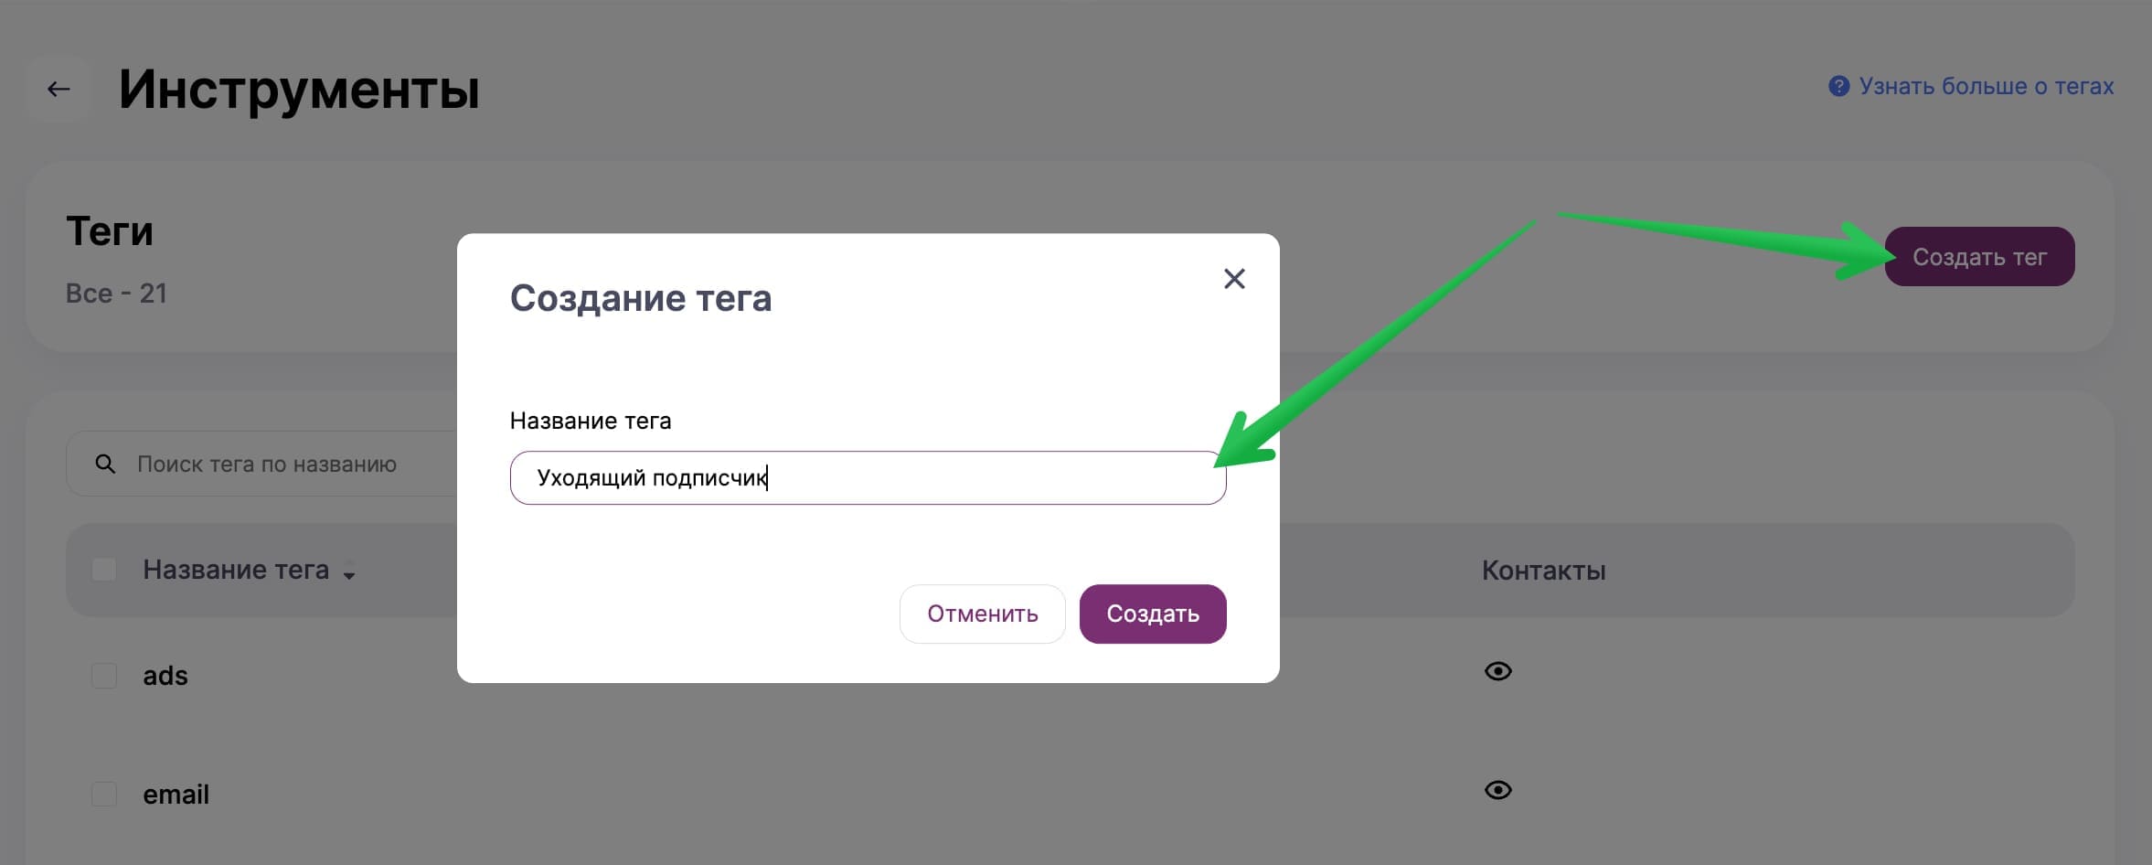This screenshot has width=2152, height=865.
Task: Click the Контакты column header
Action: [x=1543, y=571]
